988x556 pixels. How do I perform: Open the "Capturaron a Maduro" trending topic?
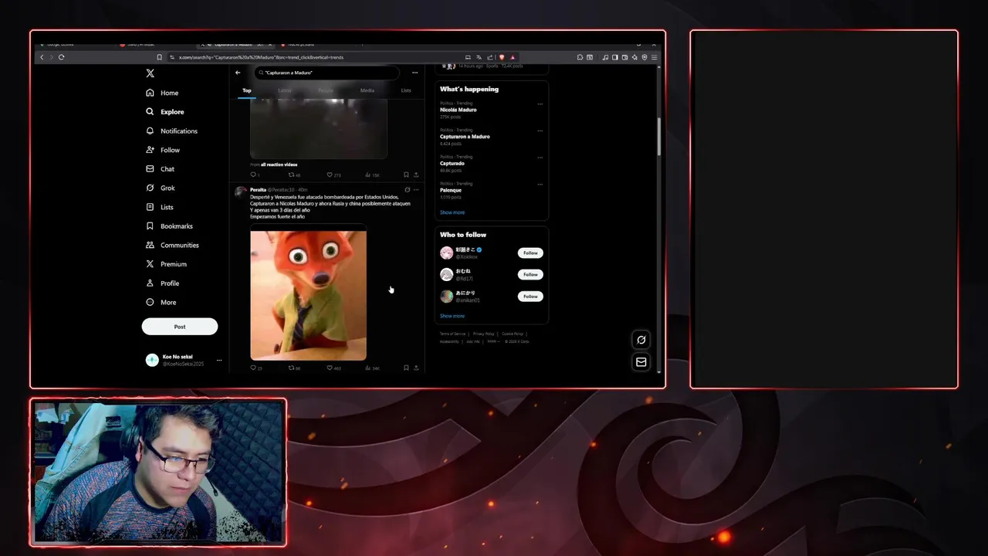(465, 137)
